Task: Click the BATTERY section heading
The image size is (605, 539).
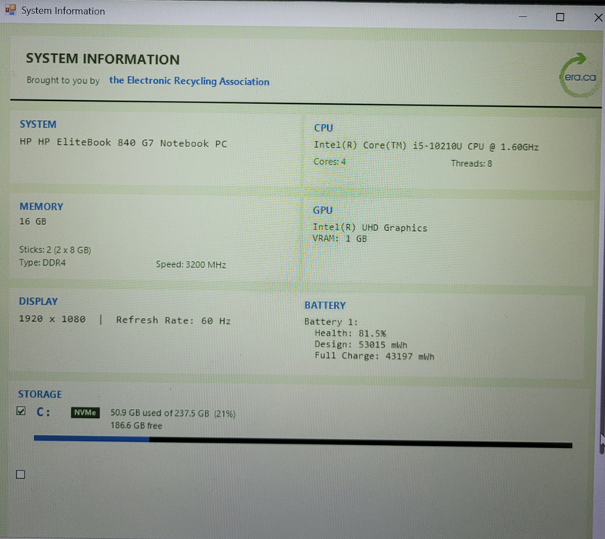Action: click(x=325, y=305)
